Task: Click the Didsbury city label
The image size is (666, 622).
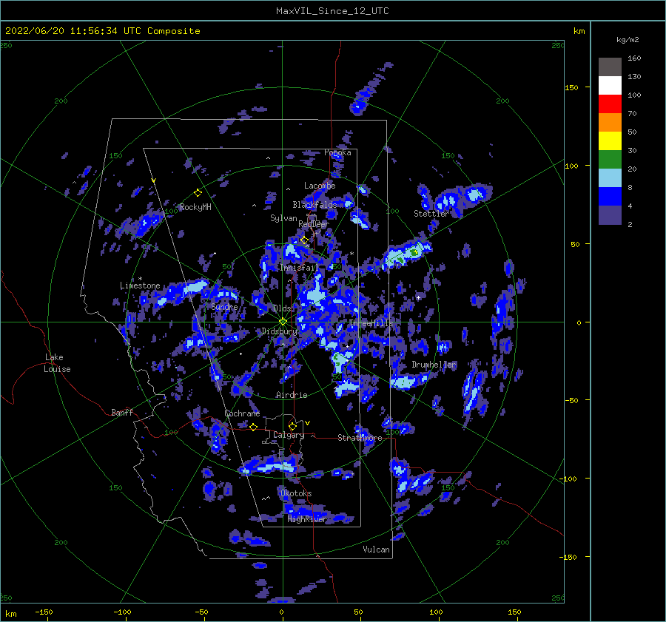Action: (x=279, y=331)
